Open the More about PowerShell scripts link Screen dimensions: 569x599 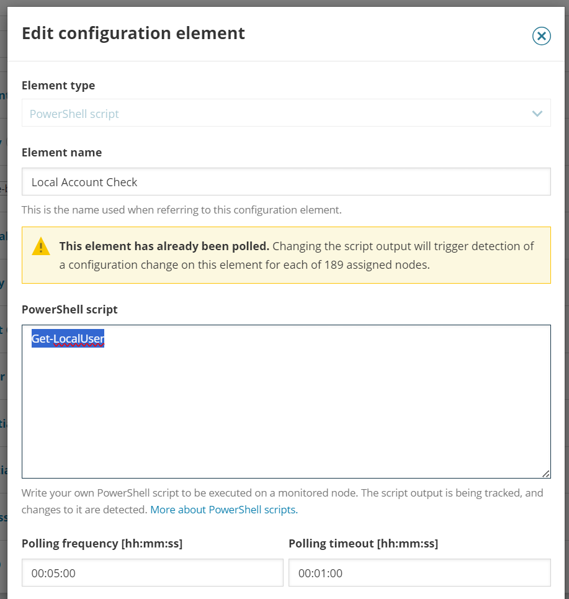(x=224, y=510)
